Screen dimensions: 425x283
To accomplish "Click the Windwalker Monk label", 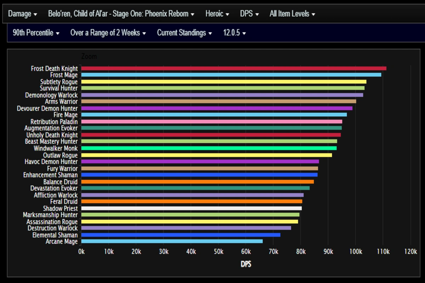I will coord(56,148).
